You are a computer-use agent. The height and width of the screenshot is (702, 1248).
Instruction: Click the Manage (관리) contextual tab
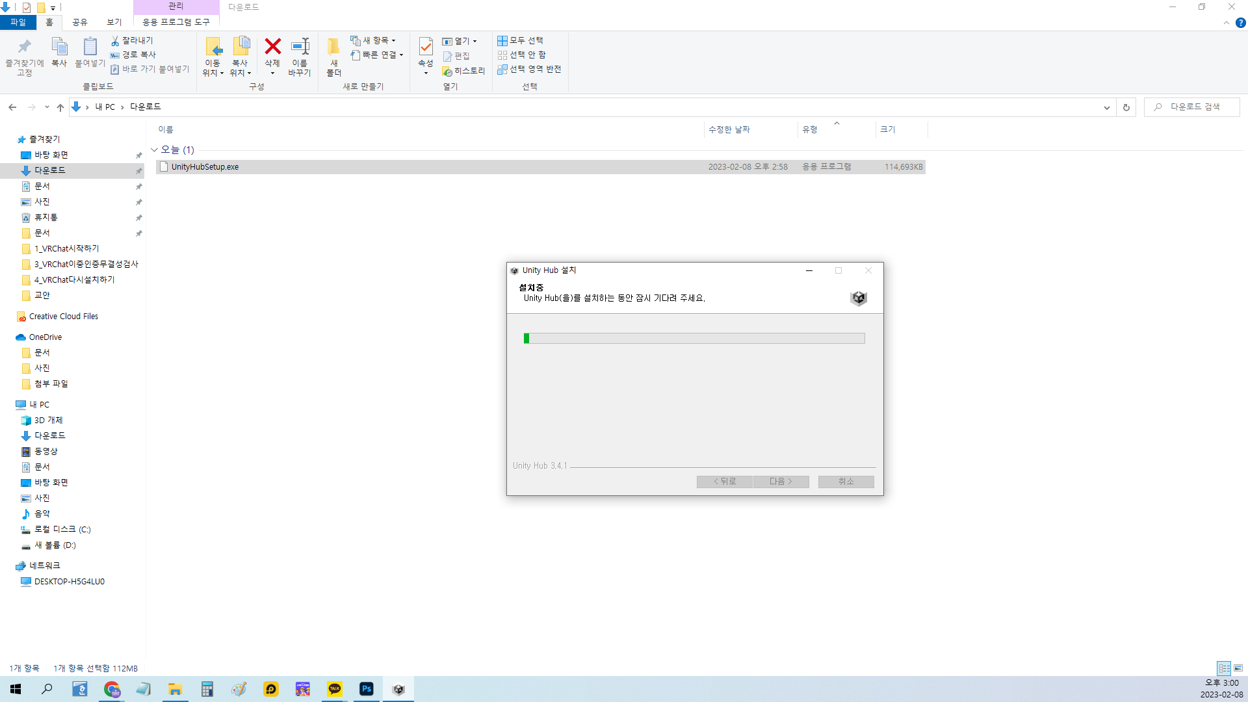(x=176, y=6)
